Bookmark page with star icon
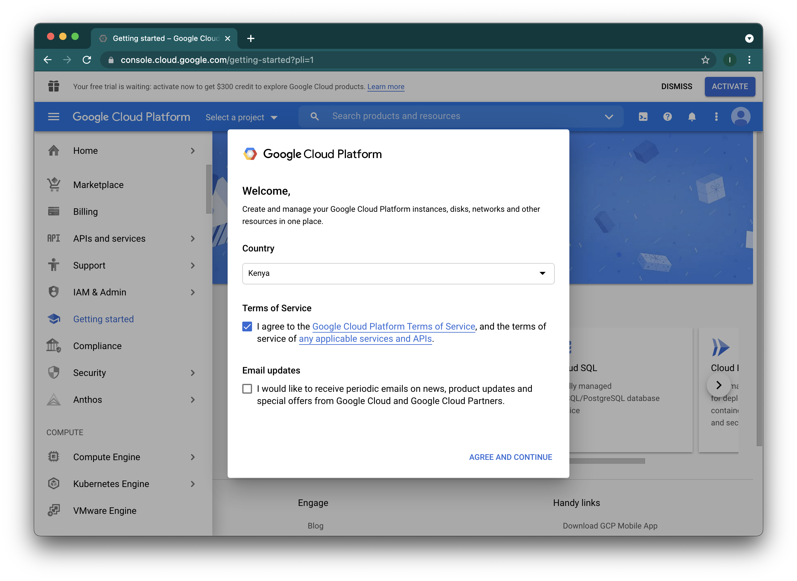The image size is (797, 581). tap(705, 60)
